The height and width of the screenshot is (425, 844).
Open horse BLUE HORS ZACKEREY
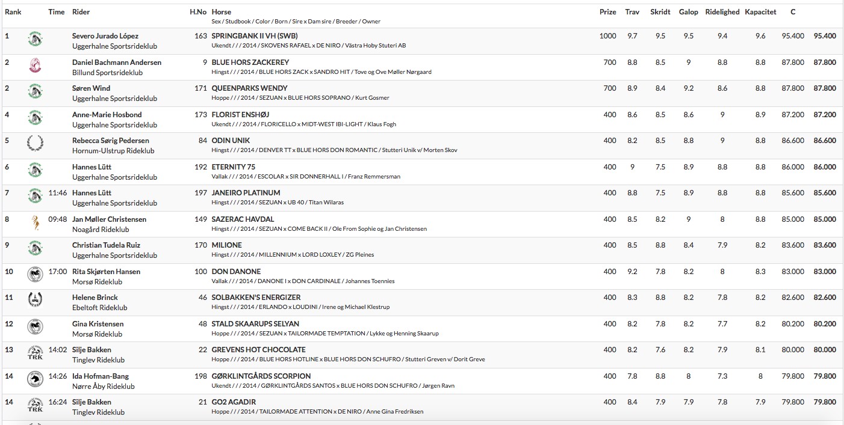tap(250, 62)
